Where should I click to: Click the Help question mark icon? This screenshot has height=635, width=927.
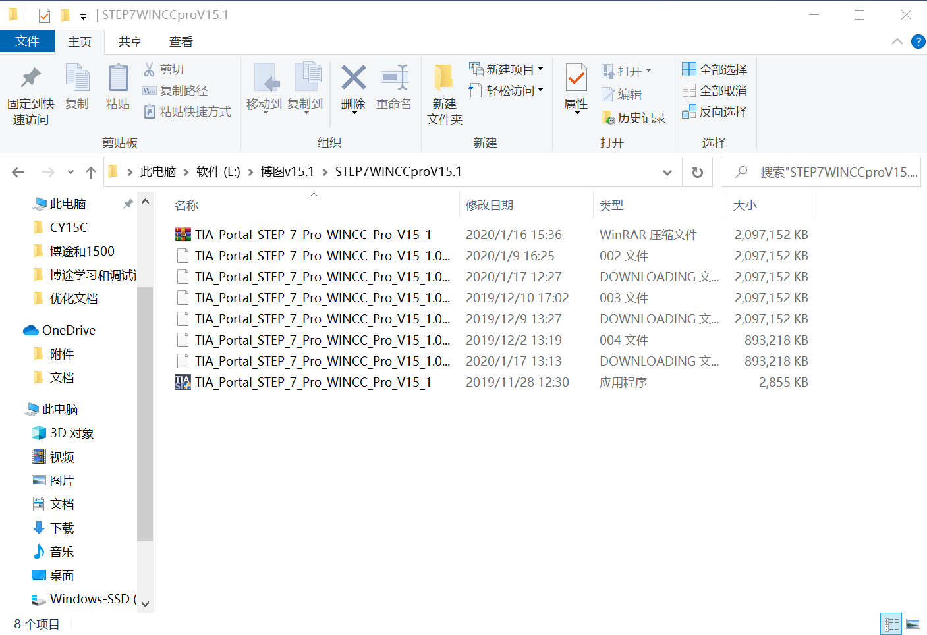tap(918, 41)
